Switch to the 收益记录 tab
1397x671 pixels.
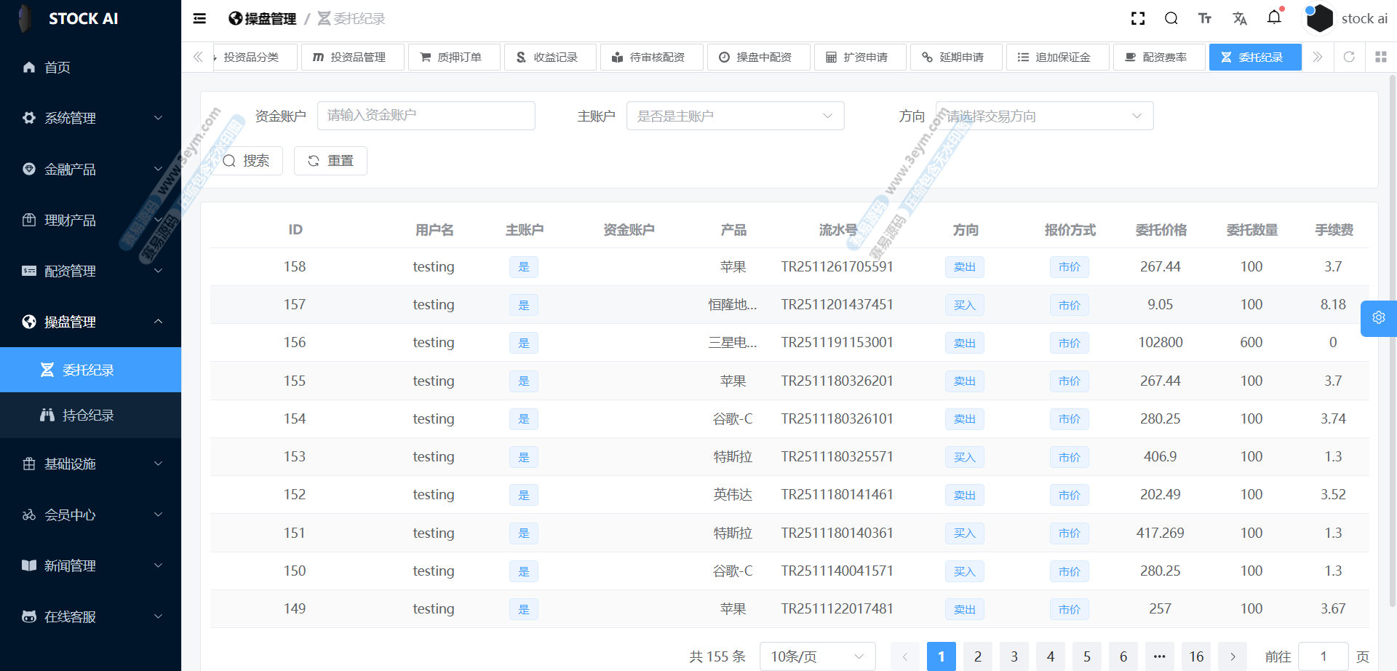tap(549, 57)
